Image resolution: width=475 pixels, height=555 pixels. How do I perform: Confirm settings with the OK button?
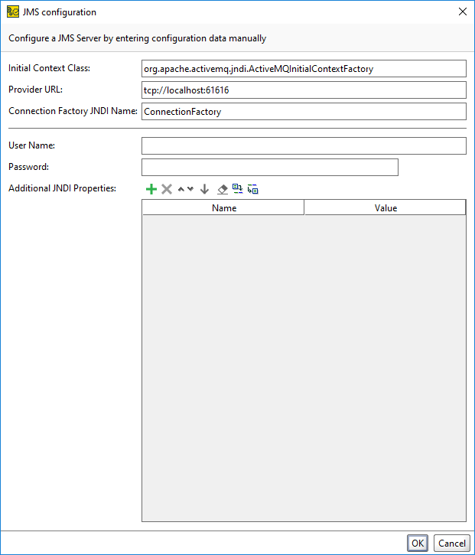(418, 543)
